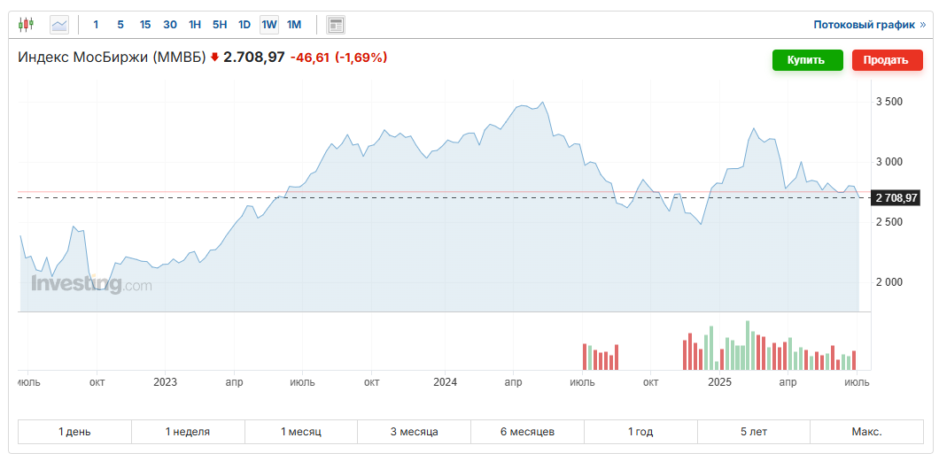Switch to the 5H interval
Screen dimensions: 939x461
coord(220,25)
